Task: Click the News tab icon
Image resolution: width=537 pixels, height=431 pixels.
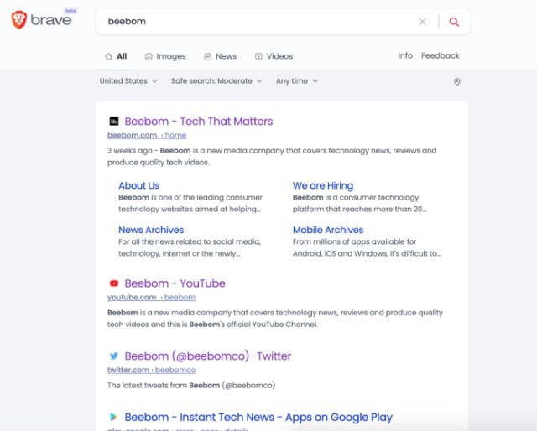Action: point(207,56)
